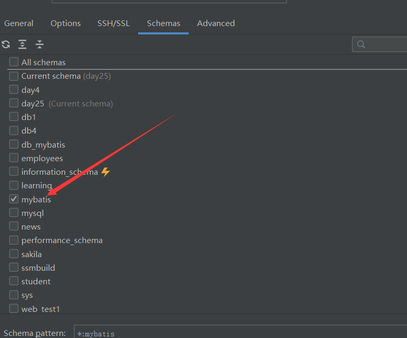Refresh the schemas list

click(6, 44)
